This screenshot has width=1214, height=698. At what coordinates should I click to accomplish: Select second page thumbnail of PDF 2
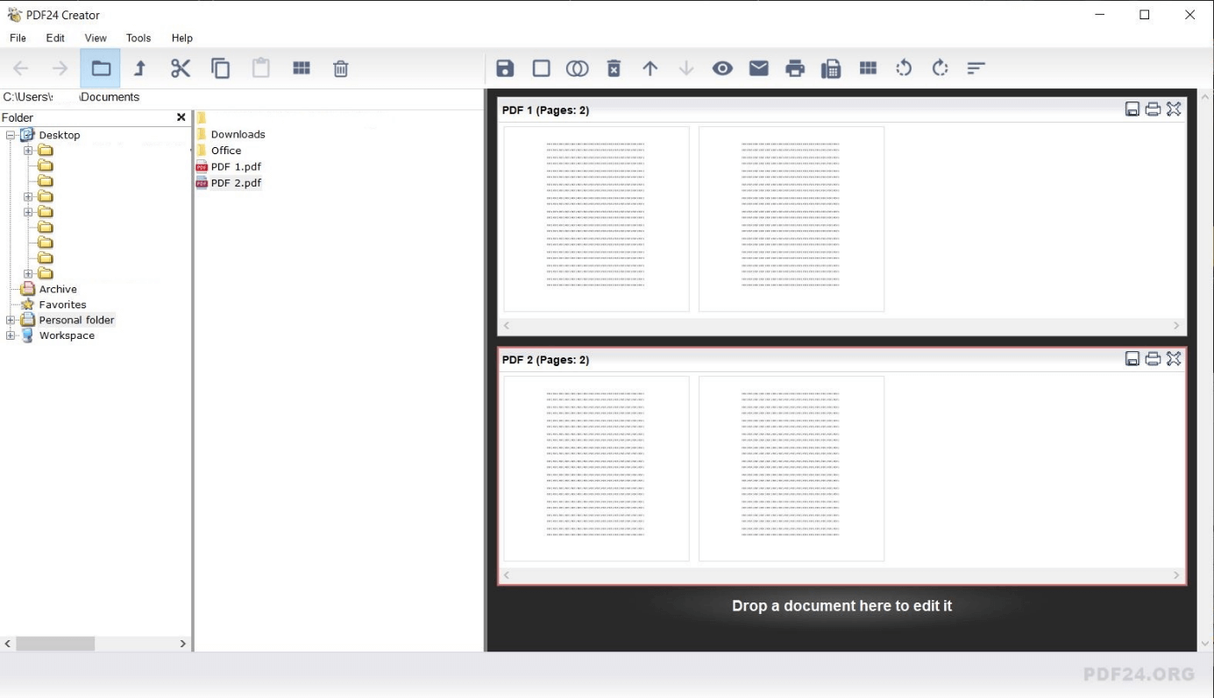[792, 469]
